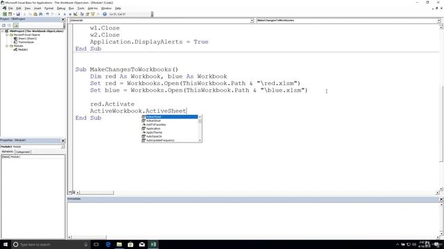The width and height of the screenshot is (444, 249).
Task: Click View Code icon in Project panel
Action: pyautogui.click(x=3, y=26)
